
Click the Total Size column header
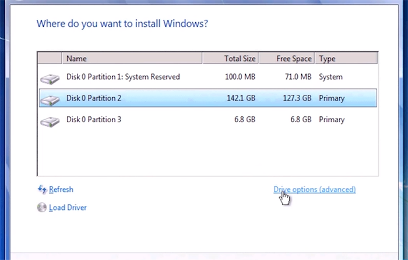coord(231,58)
